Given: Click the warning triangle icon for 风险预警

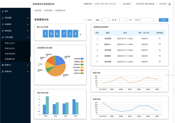Looking at the screenshot, I should coord(3,18).
